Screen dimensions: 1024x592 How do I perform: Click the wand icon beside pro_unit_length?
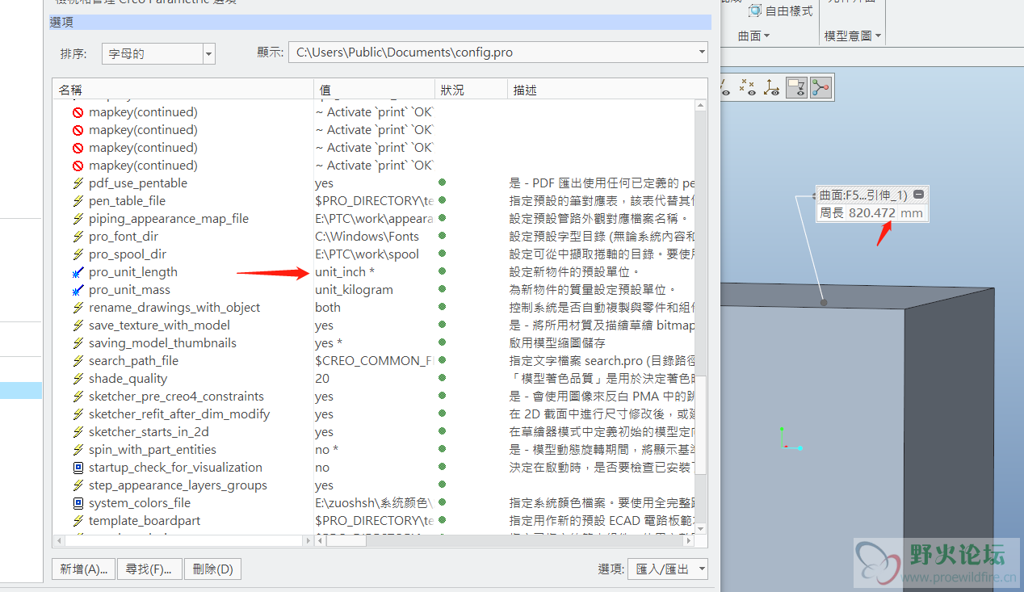point(78,272)
